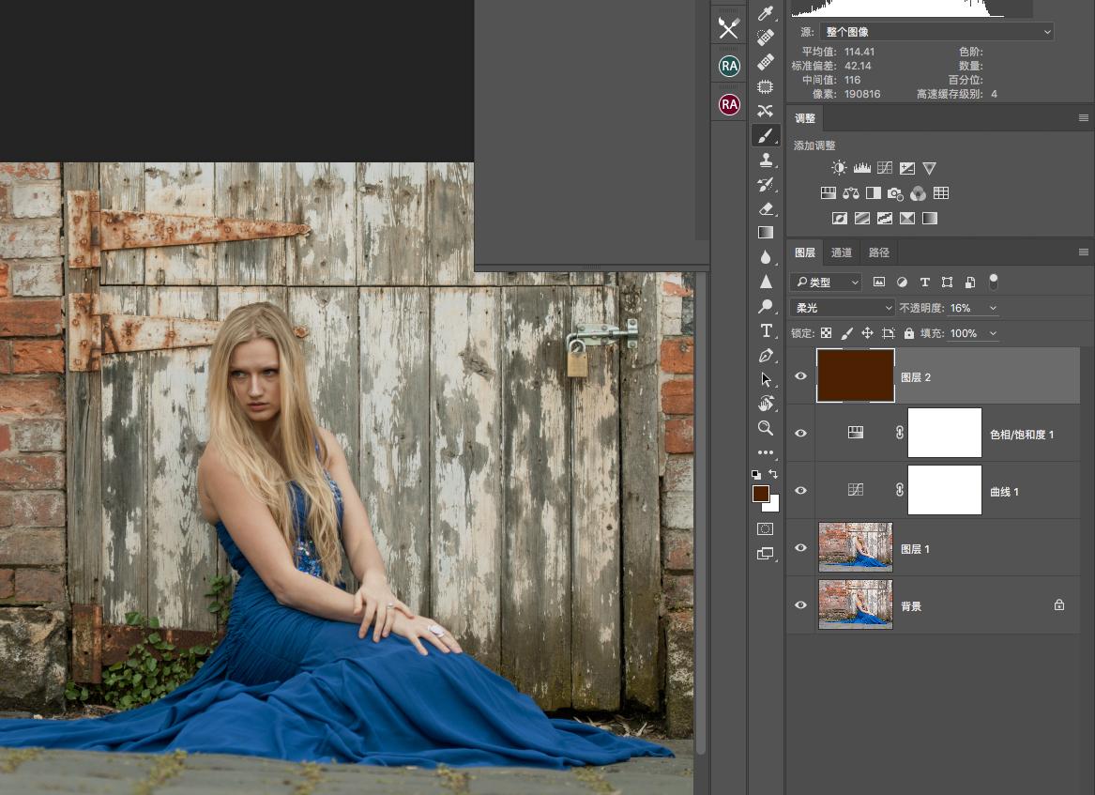
Task: Hide the 背景 layer
Action: coord(800,605)
